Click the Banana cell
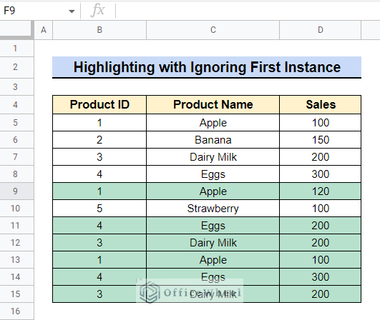Screen dimensions: 380x320 pos(213,140)
